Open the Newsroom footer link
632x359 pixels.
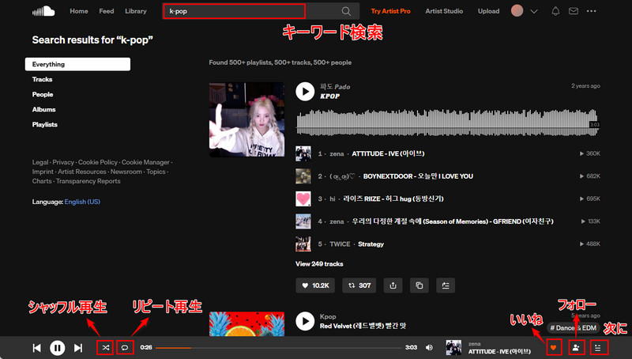coord(126,172)
